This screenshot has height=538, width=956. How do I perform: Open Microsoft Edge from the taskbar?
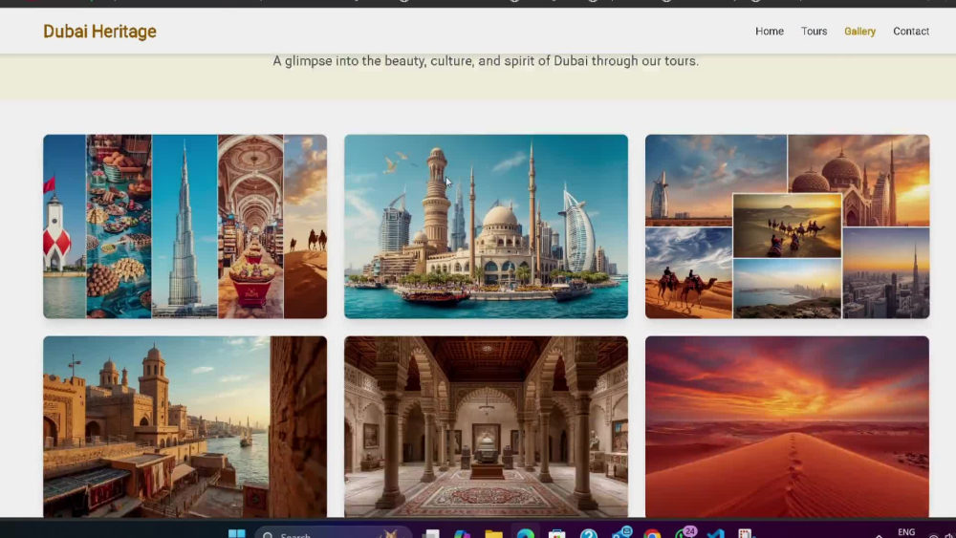(525, 533)
